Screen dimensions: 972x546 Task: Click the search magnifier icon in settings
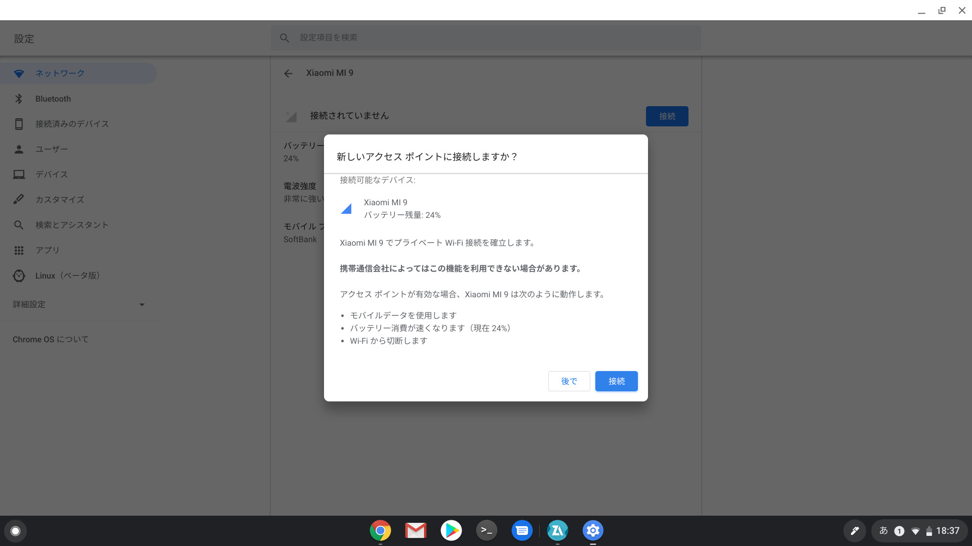click(285, 38)
